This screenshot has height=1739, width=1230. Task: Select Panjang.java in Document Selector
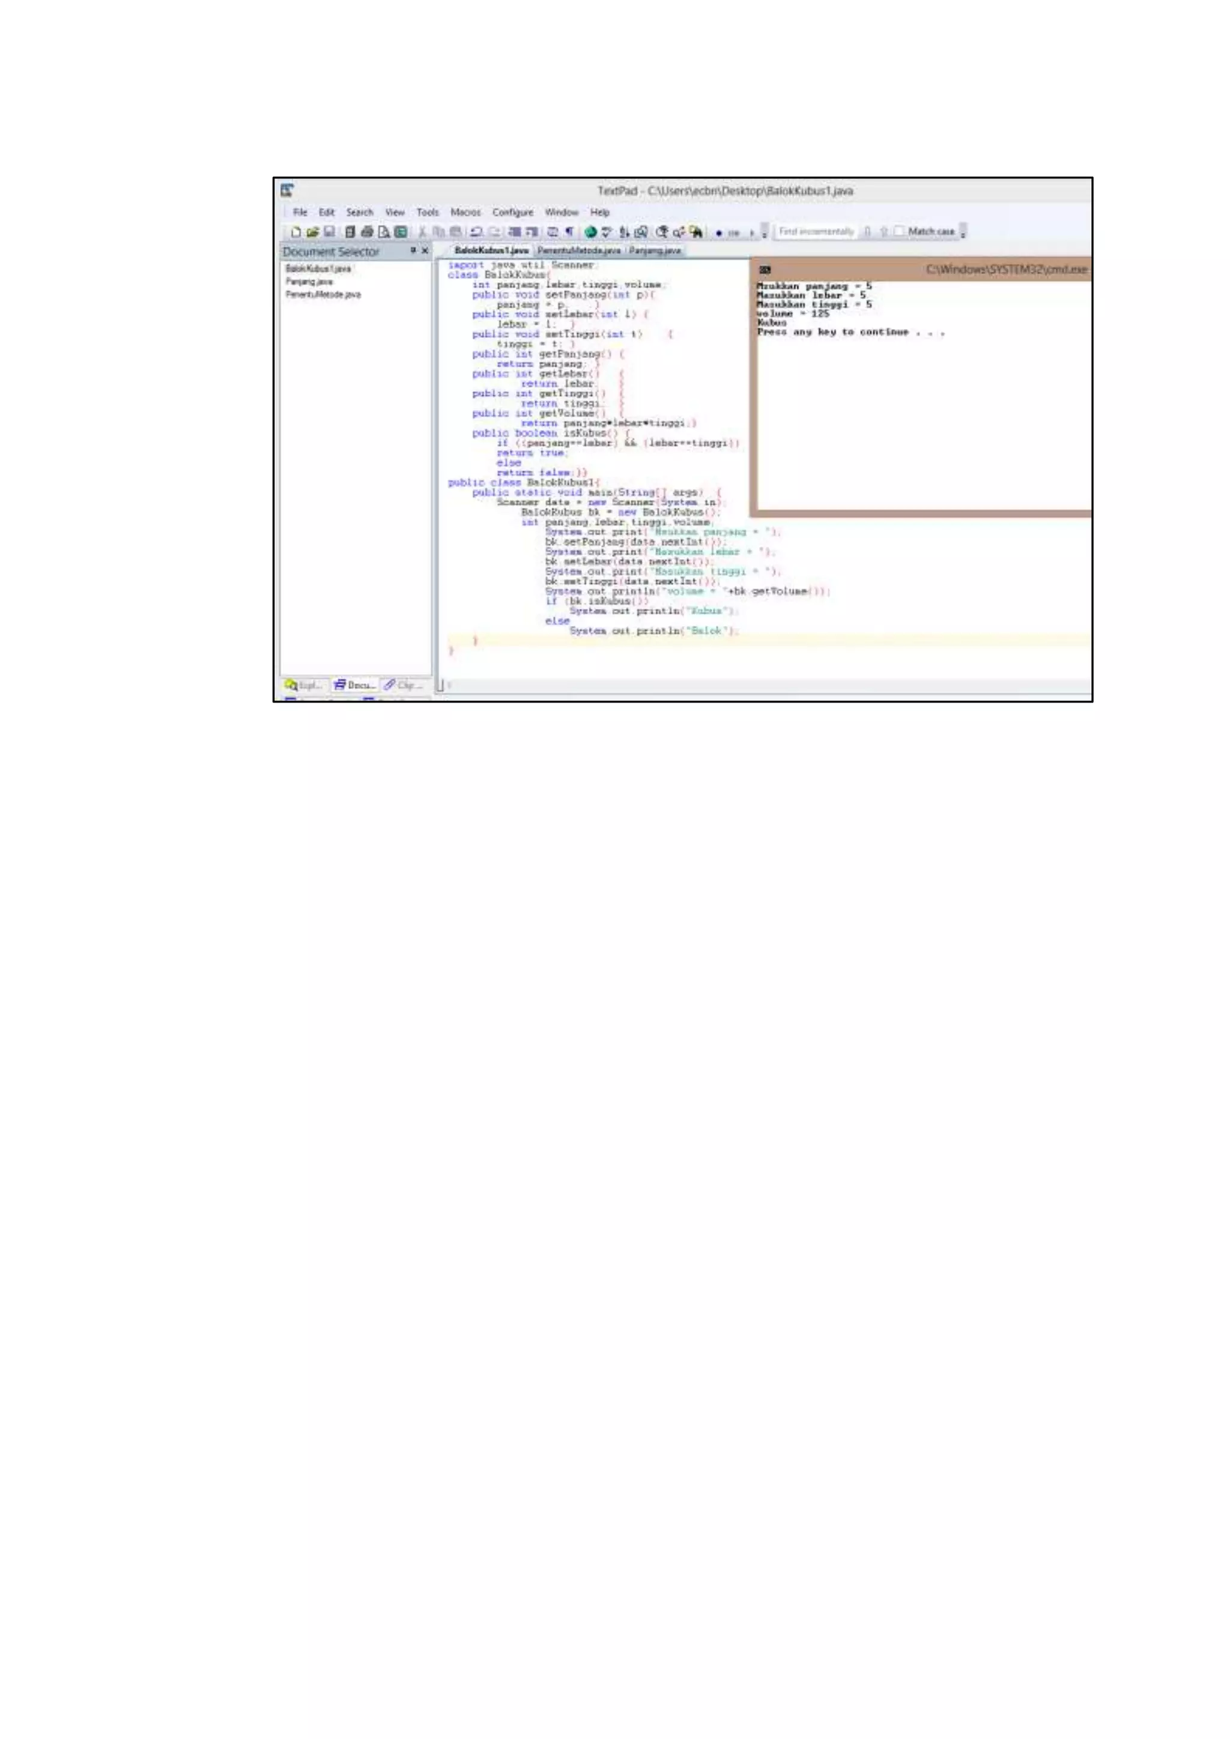click(309, 282)
